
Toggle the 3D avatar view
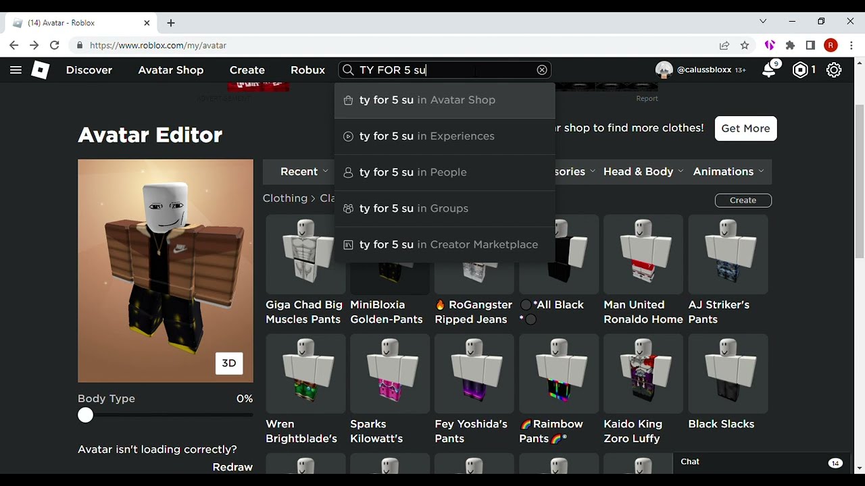click(x=229, y=363)
